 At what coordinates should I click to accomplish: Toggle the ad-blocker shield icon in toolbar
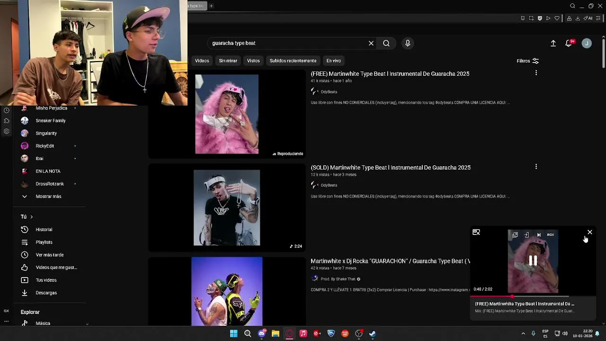(540, 18)
